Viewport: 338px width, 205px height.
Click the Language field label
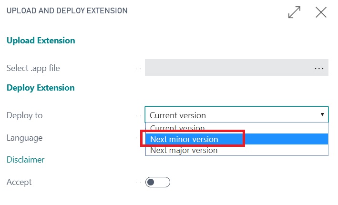click(24, 138)
